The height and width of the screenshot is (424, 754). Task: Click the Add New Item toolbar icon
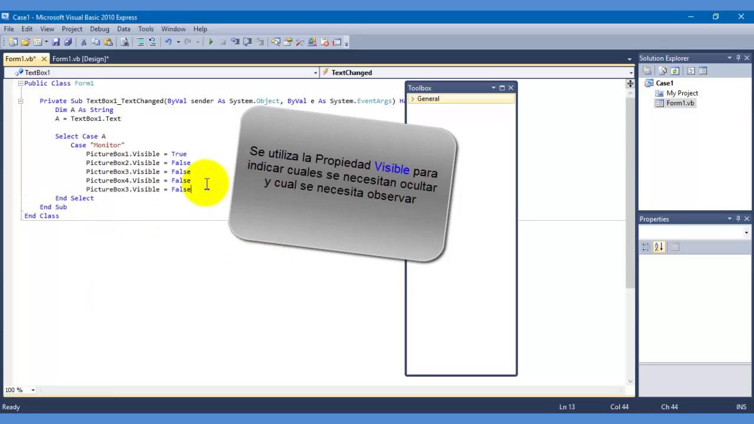(37, 42)
